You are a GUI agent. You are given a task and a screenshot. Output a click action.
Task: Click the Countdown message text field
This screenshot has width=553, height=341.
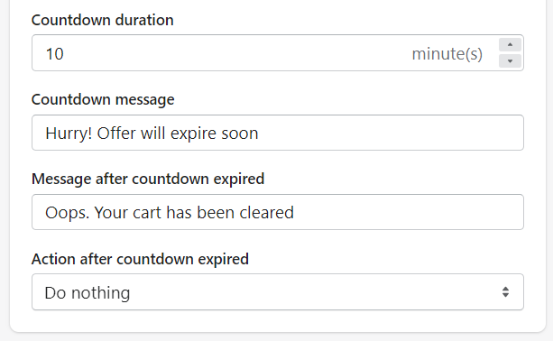[278, 133]
